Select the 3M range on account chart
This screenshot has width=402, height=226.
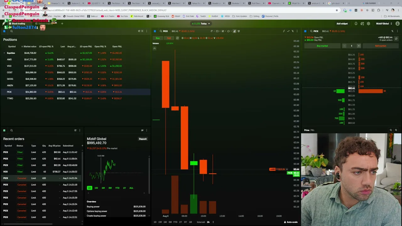pos(110,188)
